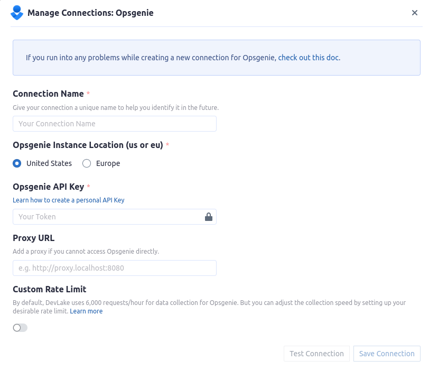Click the Your Connection Name input field
Image resolution: width=429 pixels, height=370 pixels.
coord(115,123)
